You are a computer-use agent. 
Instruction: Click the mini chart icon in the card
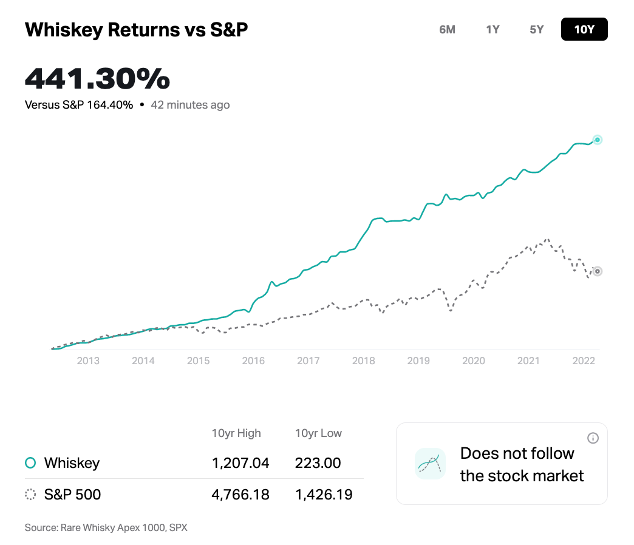[x=430, y=464]
